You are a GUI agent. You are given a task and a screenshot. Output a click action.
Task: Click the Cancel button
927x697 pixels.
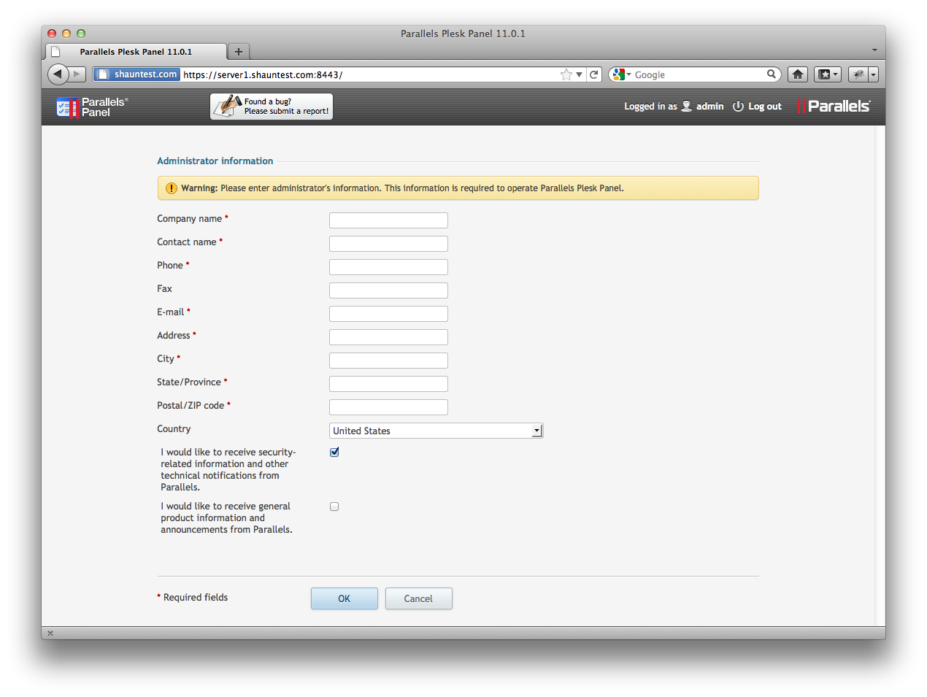pyautogui.click(x=418, y=598)
